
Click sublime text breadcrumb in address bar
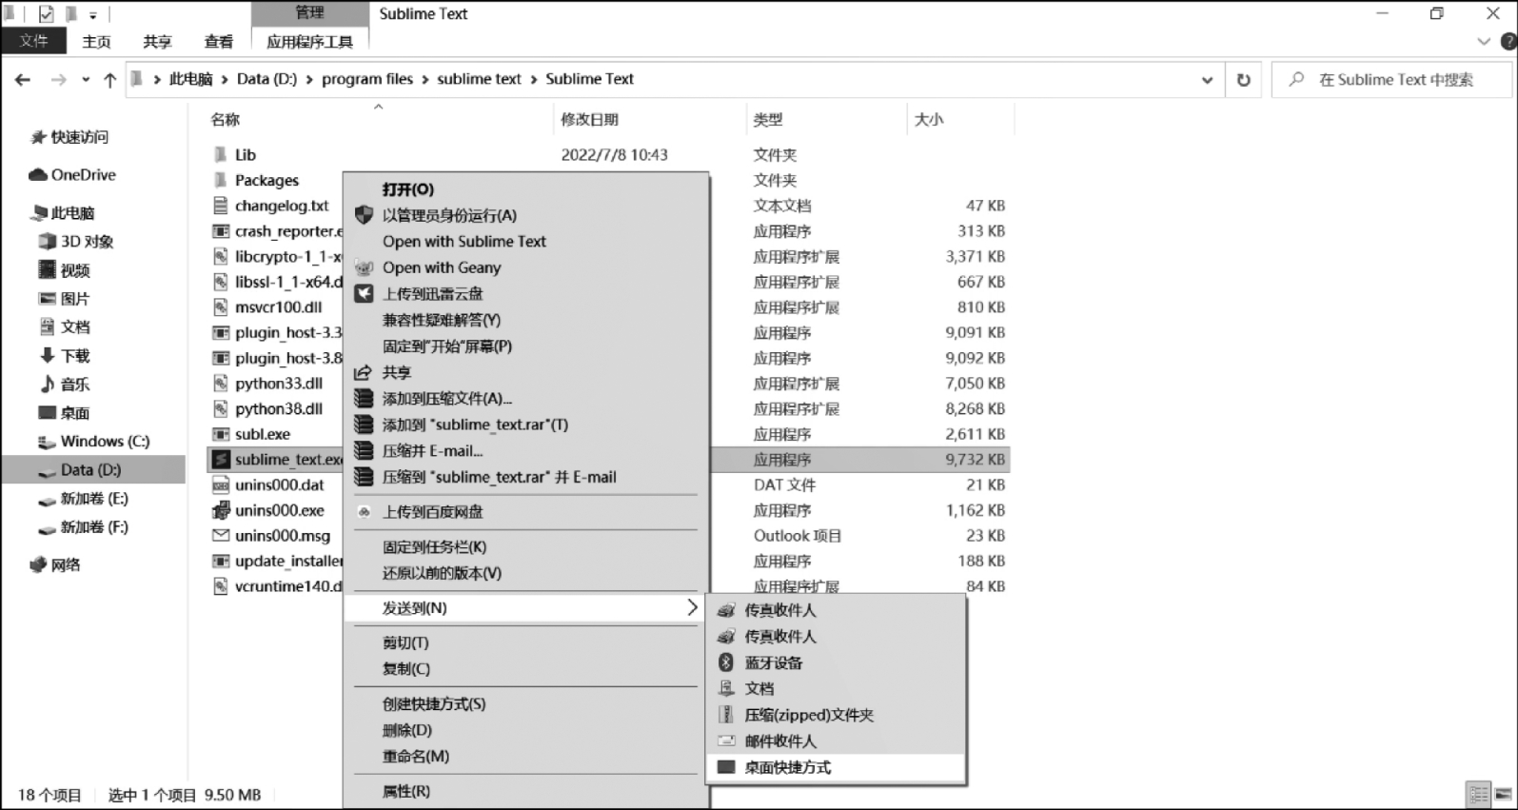coord(479,79)
